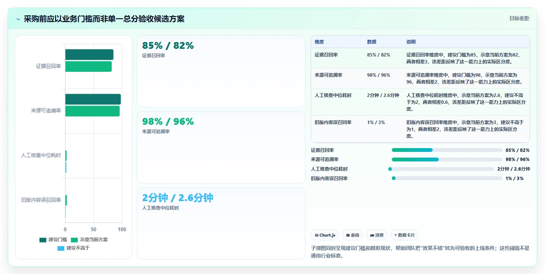The height and width of the screenshot is (274, 545).
Task: Toggle the 示意当前方案 legend entry
Action: 89,240
